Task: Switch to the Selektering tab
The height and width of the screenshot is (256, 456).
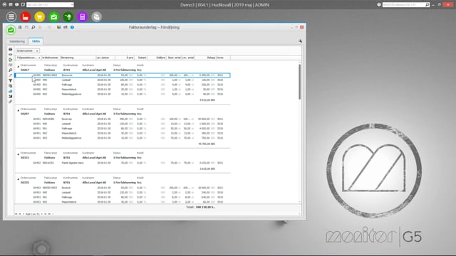Action: tap(17, 41)
